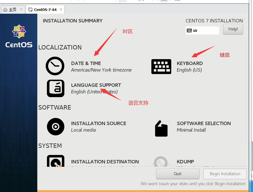
Task: Open LANGUAGE SUPPORT settings label
Action: tap(96, 85)
